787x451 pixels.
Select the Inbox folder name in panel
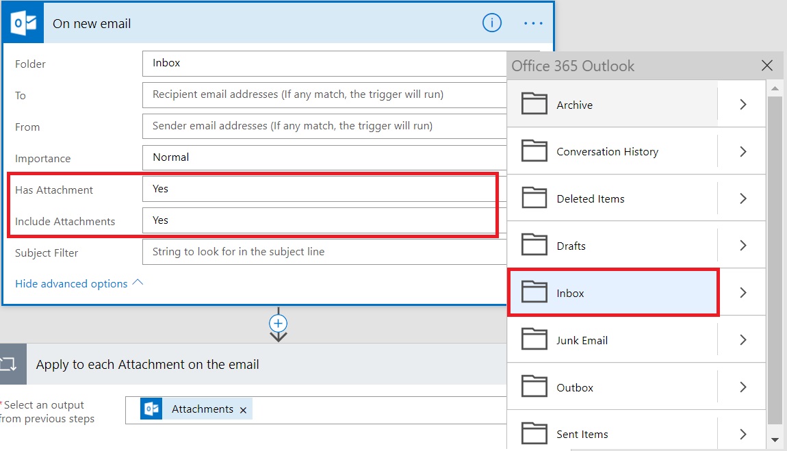coord(570,293)
